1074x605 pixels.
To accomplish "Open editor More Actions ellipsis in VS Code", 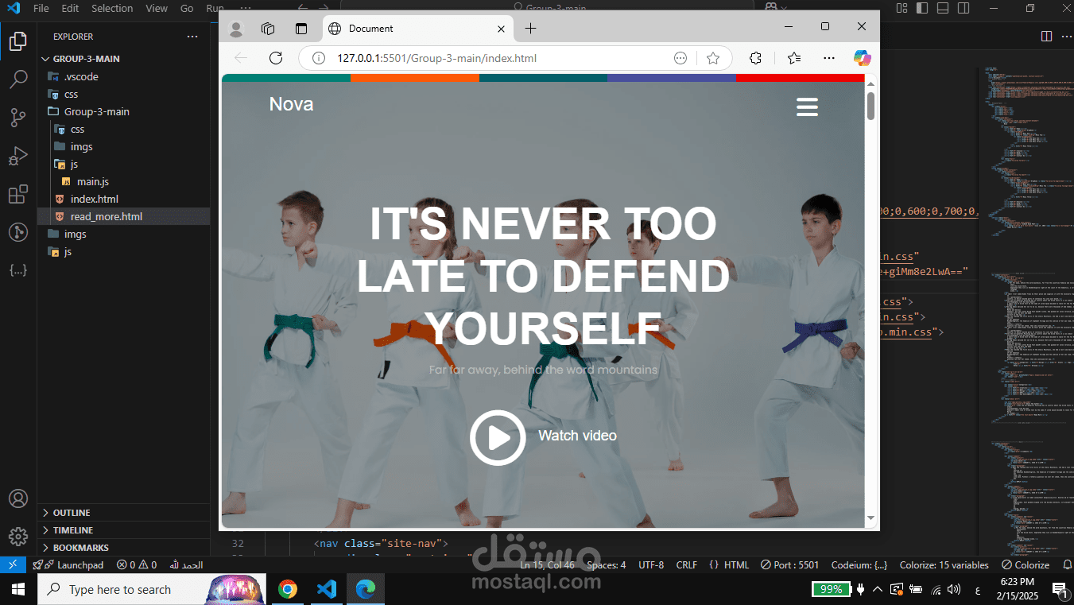I will 1065,37.
